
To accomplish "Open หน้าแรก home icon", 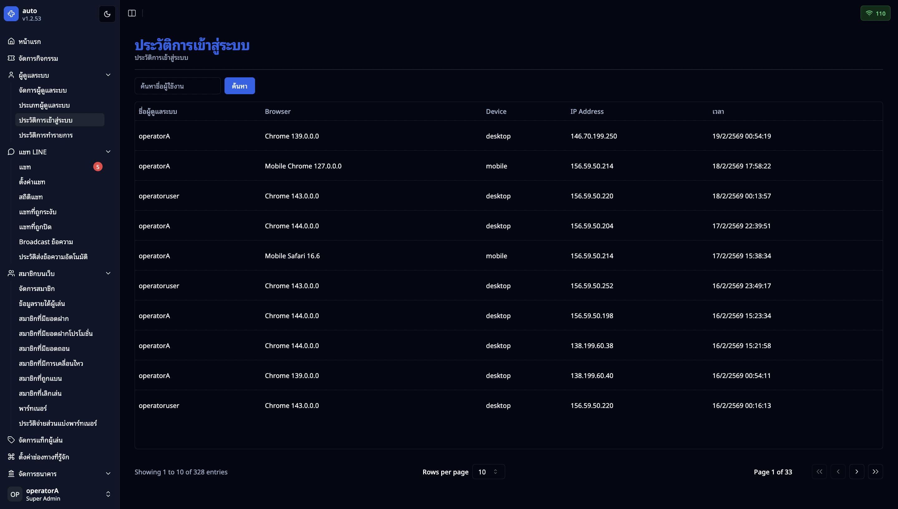I will point(11,41).
